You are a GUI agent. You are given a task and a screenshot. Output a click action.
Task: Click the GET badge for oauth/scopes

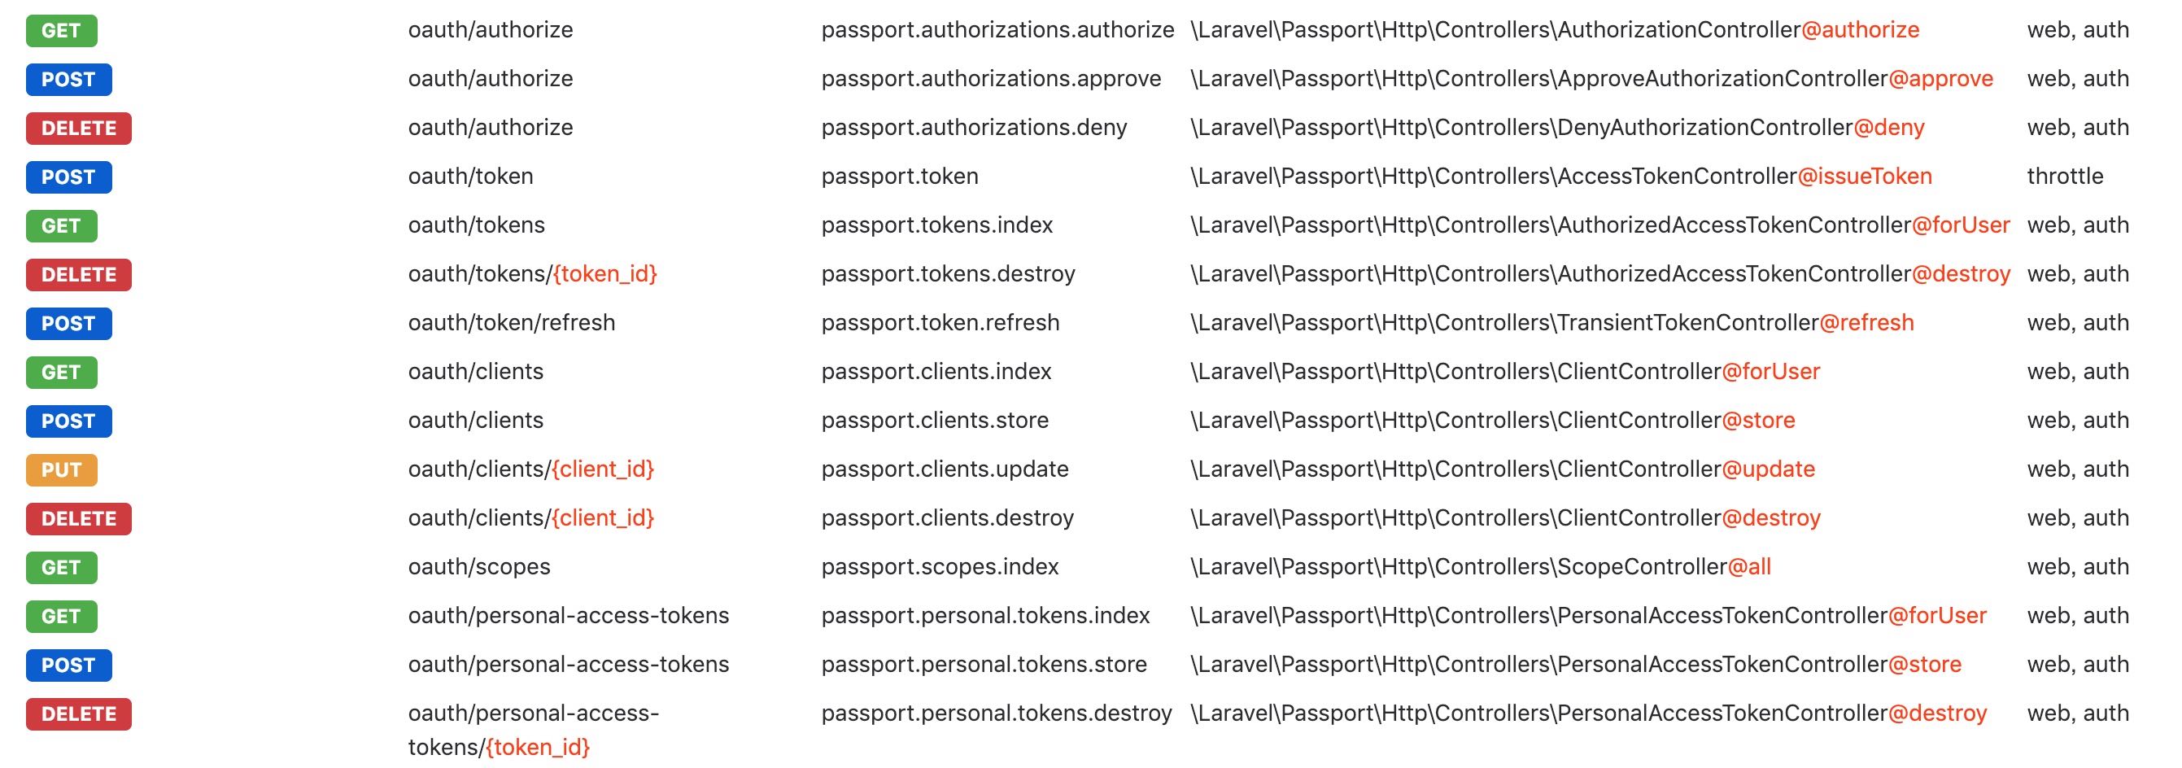(62, 567)
